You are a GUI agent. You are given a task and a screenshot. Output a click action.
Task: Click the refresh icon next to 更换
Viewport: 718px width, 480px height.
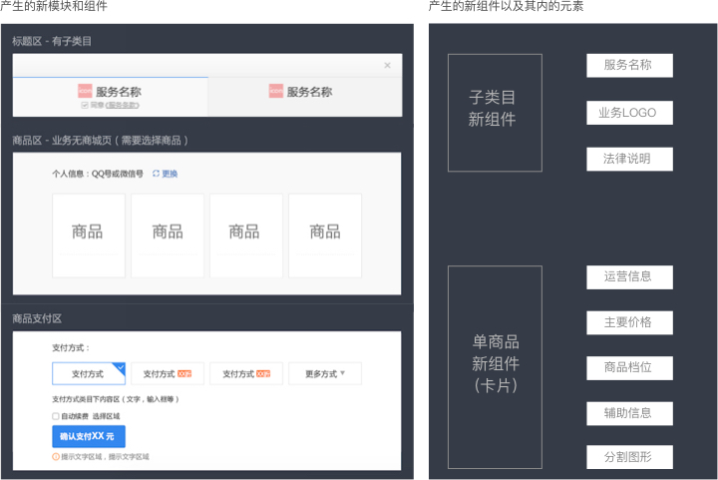(156, 174)
